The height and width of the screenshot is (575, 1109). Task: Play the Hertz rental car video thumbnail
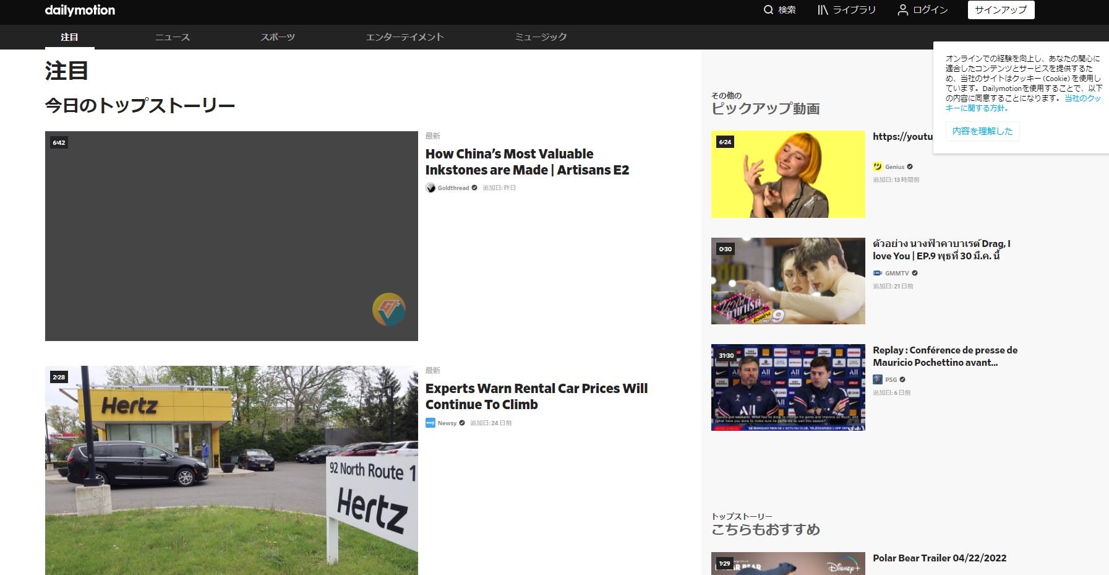[231, 470]
